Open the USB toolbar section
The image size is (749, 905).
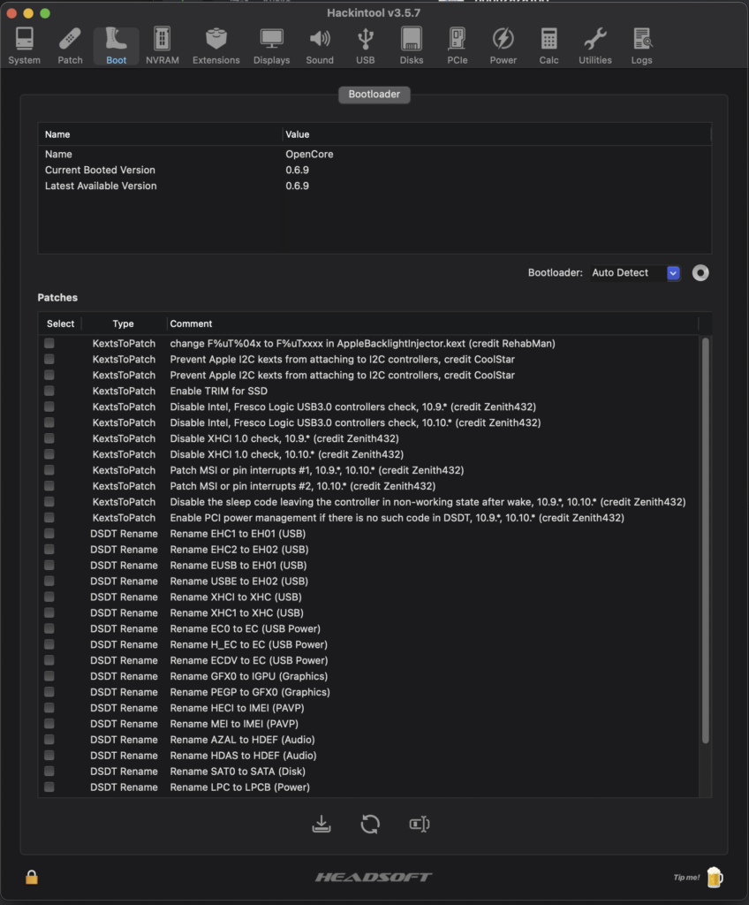[x=366, y=46]
